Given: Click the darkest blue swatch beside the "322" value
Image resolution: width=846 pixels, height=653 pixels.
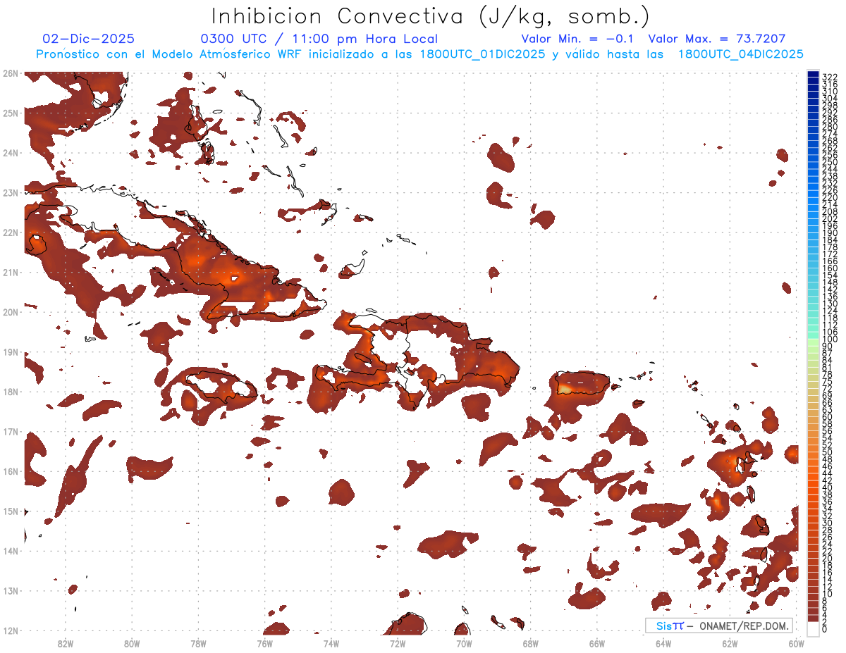Looking at the screenshot, I should tap(814, 75).
